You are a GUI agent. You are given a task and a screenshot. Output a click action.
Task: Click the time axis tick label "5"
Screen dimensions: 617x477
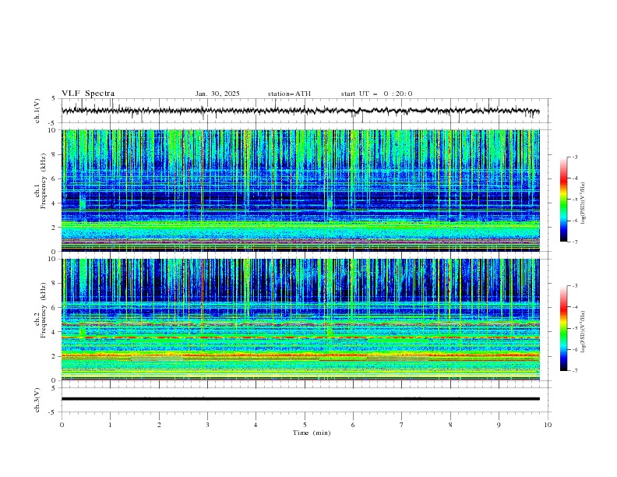[x=305, y=425]
